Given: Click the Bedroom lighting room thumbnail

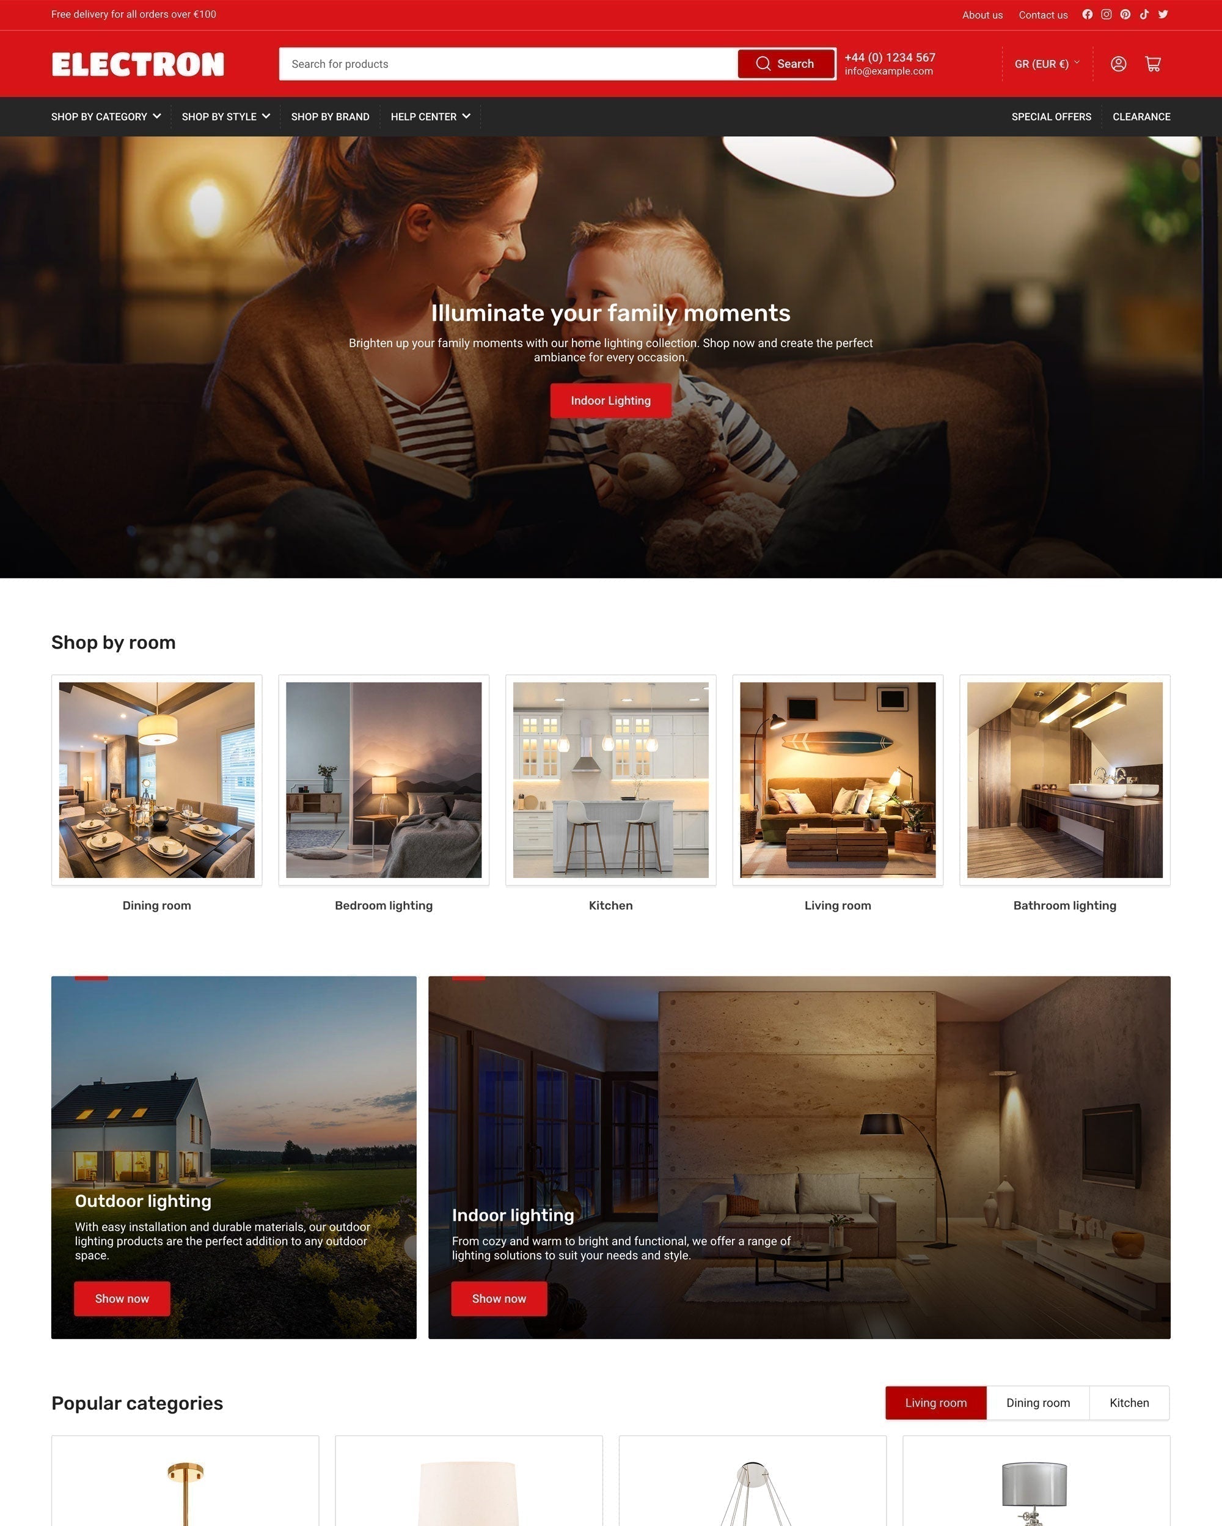Looking at the screenshot, I should [x=383, y=780].
